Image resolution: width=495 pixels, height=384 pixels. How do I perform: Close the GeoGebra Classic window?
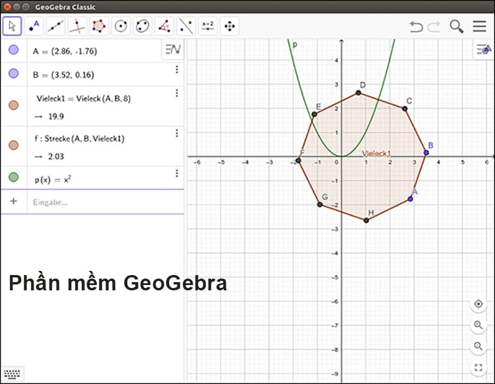pos(7,6)
